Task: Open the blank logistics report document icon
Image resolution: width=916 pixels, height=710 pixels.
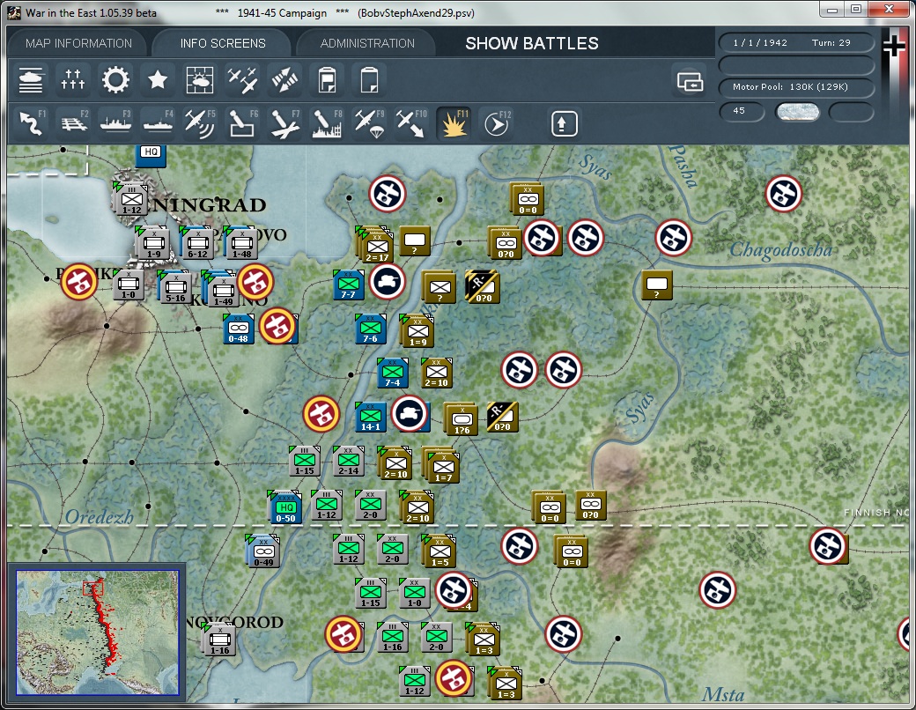Action: [x=369, y=80]
